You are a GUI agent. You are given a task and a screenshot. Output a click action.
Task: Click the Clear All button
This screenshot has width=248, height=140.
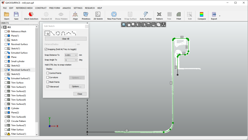tap(66, 39)
